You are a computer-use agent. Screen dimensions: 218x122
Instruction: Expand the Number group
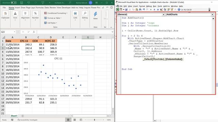(x=35, y=16)
